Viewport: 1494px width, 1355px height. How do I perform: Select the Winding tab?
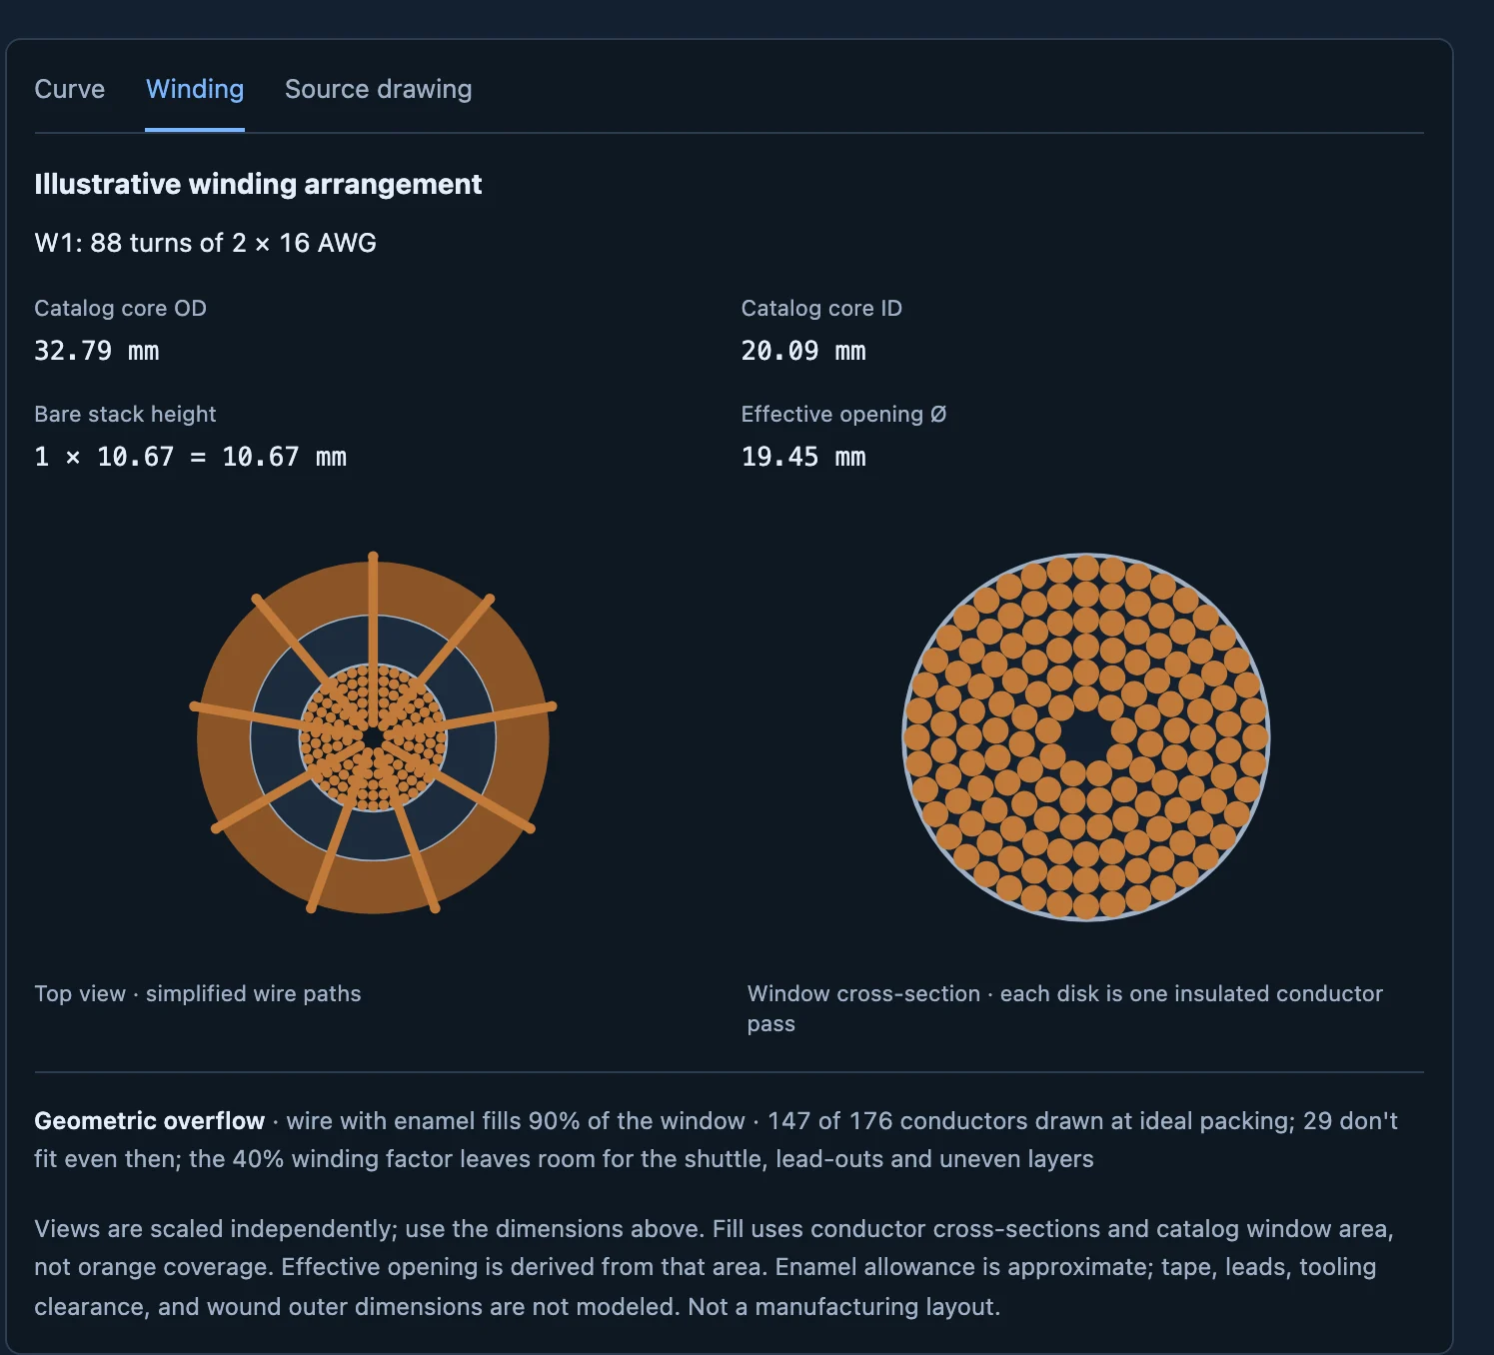pos(195,89)
